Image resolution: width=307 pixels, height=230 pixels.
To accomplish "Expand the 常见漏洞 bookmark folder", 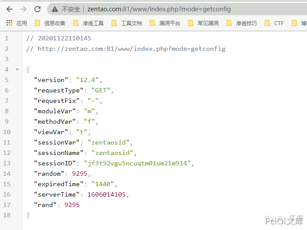I will click(203, 23).
